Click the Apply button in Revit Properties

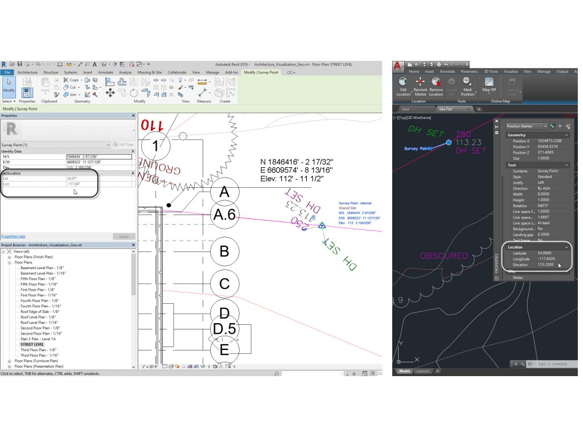124,236
